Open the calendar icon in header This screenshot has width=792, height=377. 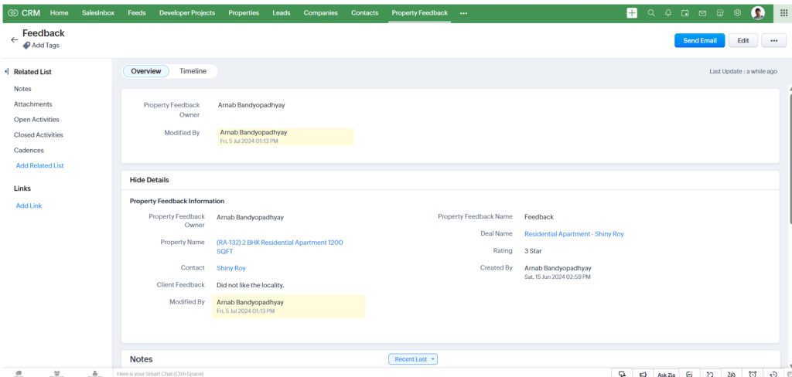click(x=685, y=13)
